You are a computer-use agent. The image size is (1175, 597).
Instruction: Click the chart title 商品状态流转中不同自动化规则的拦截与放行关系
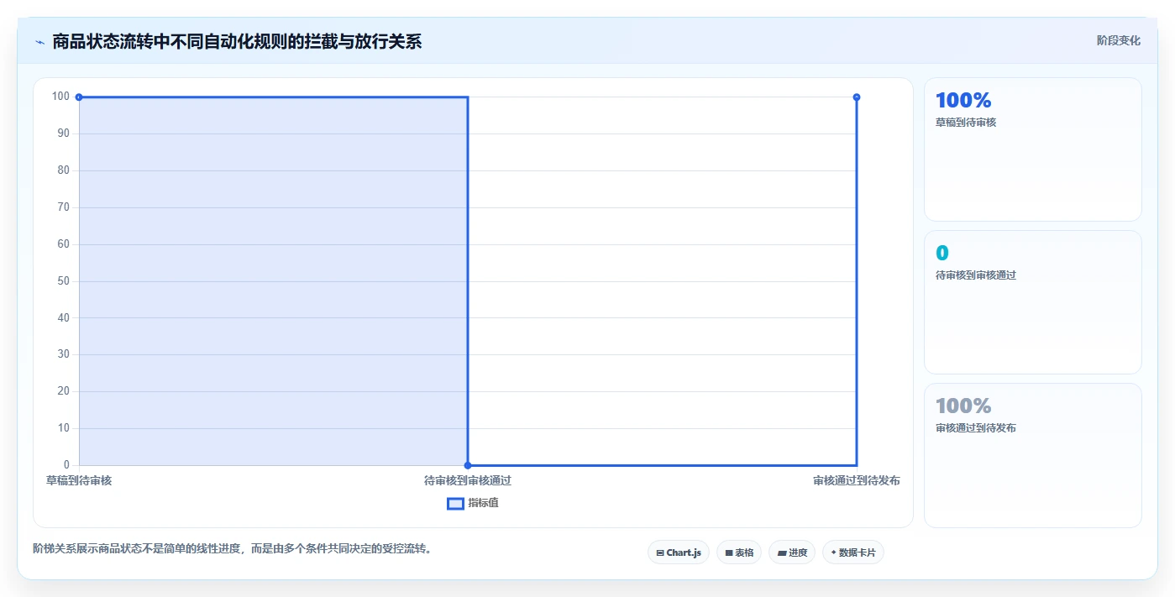(x=237, y=41)
